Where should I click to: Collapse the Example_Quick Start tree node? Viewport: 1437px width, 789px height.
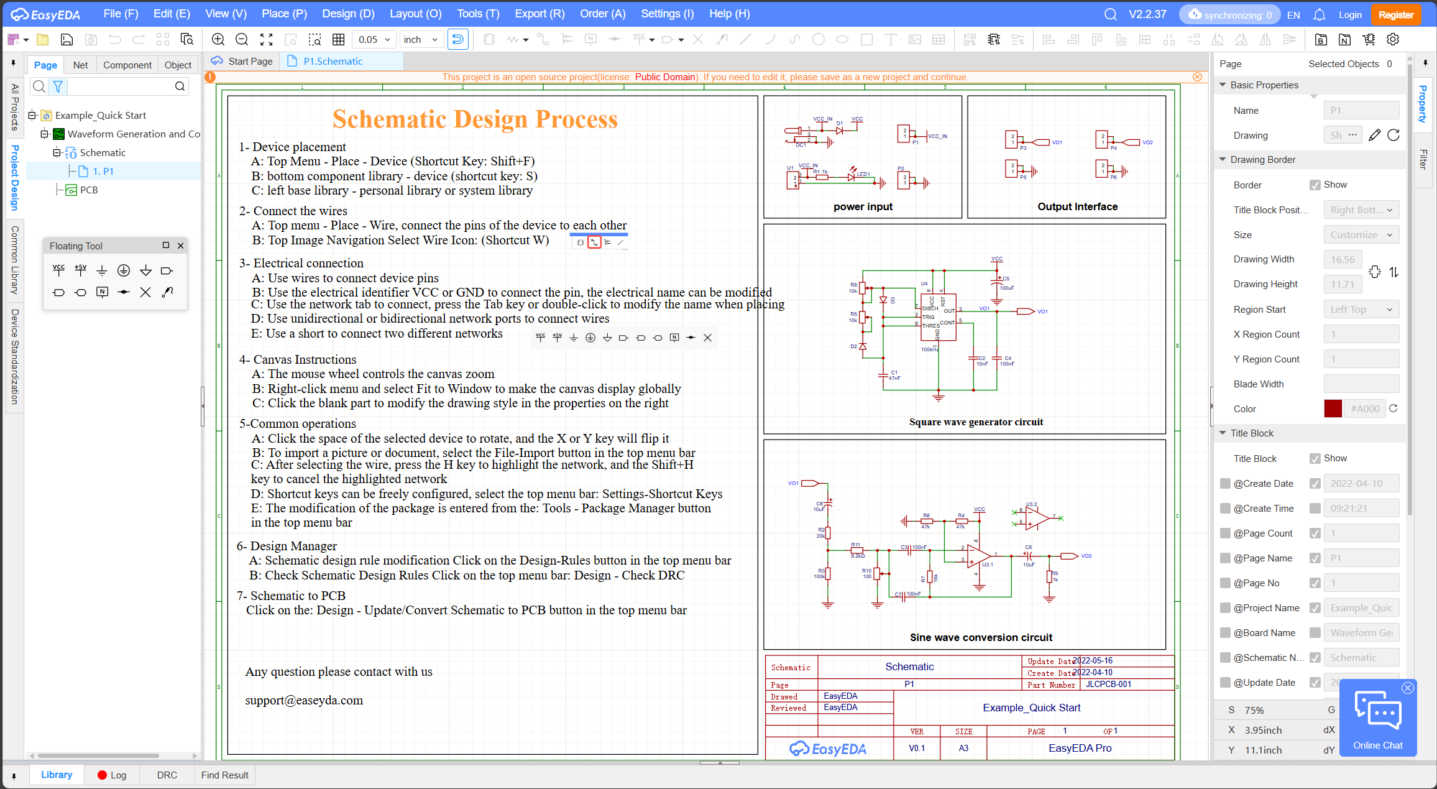[32, 115]
